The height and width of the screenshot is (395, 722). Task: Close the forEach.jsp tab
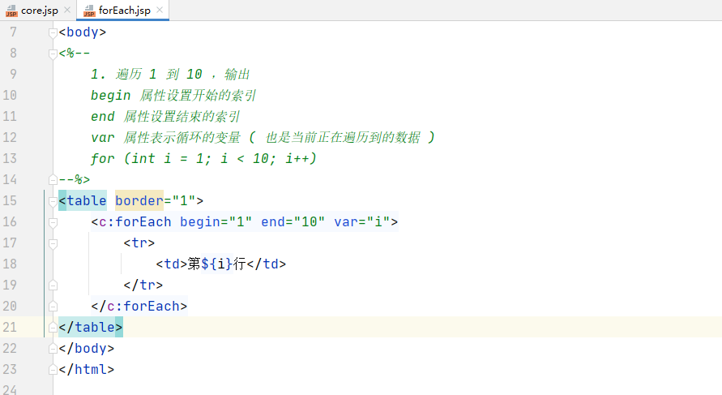point(160,10)
